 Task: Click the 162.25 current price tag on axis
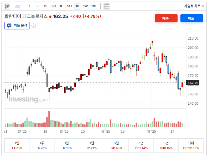[x=193, y=83]
